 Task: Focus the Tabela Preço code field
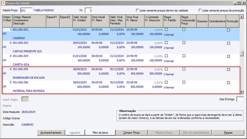tap(26, 10)
